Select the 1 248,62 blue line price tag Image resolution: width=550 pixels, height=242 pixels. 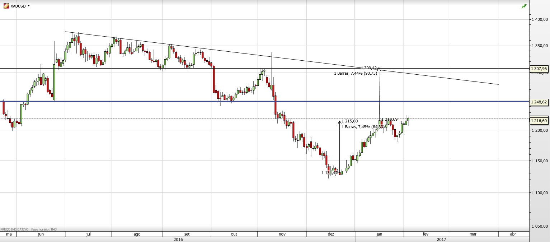tap(540, 102)
